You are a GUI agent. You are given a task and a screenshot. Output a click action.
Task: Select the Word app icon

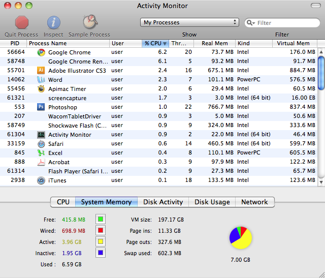[x=41, y=79]
